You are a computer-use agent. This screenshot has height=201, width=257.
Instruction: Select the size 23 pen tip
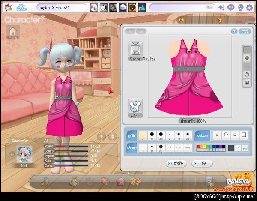click(x=161, y=148)
